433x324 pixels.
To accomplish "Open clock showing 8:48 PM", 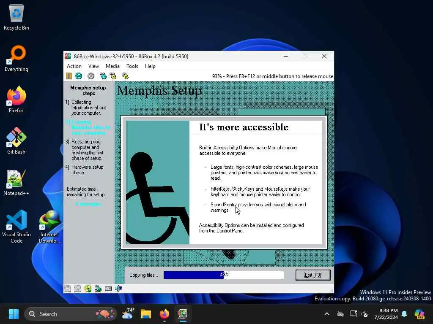I will pyautogui.click(x=386, y=314).
